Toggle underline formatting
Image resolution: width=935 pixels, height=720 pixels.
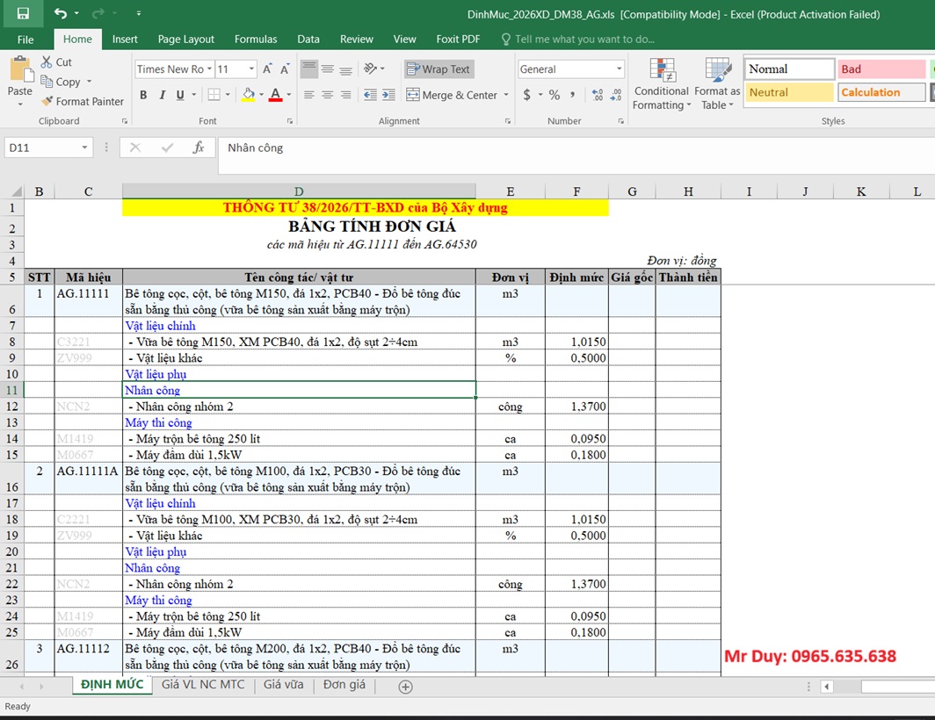point(180,95)
